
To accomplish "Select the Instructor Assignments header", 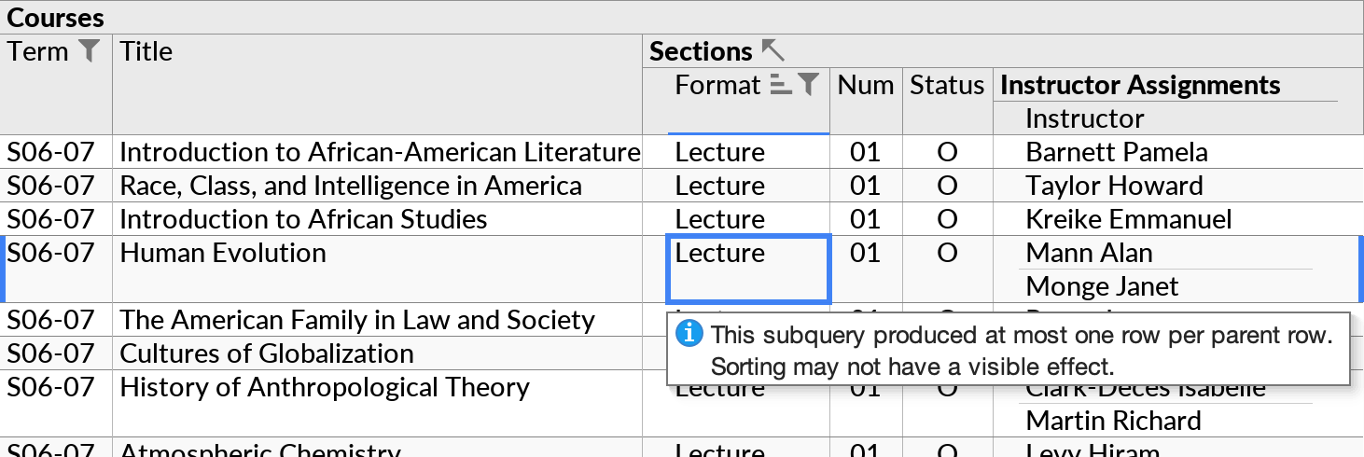I will coord(1140,85).
